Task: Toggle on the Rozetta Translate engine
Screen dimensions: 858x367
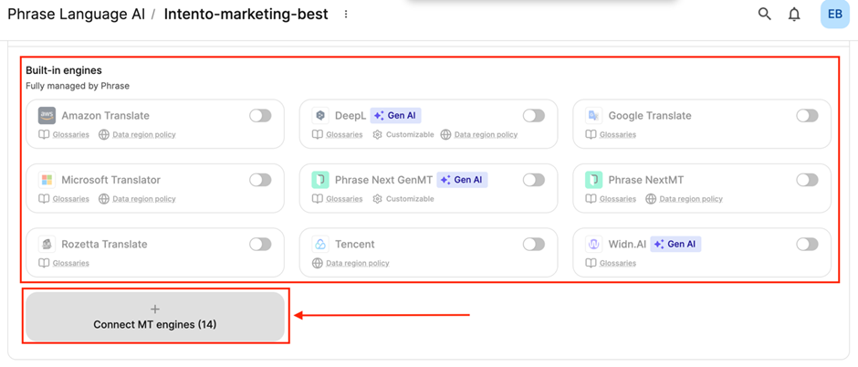Action: pyautogui.click(x=260, y=245)
